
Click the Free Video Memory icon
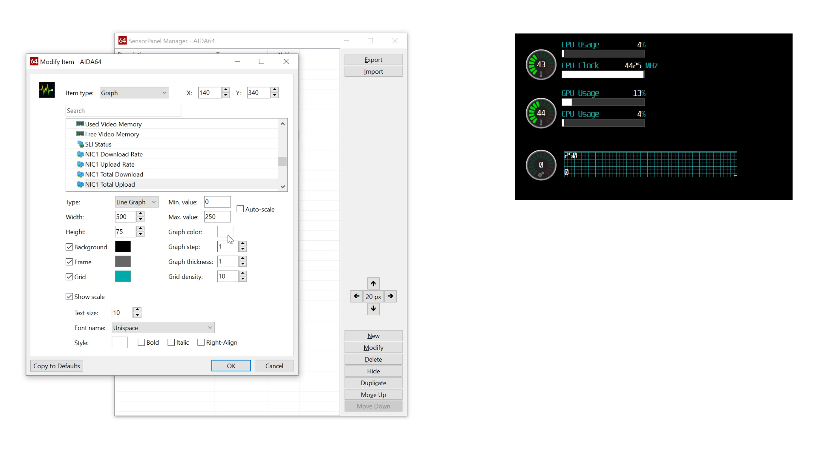point(80,134)
